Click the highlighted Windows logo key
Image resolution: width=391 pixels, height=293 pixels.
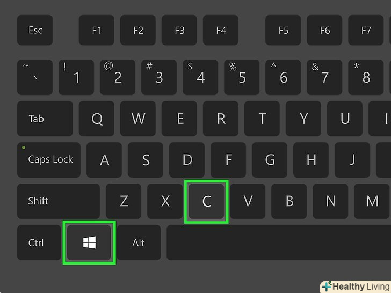(89, 243)
